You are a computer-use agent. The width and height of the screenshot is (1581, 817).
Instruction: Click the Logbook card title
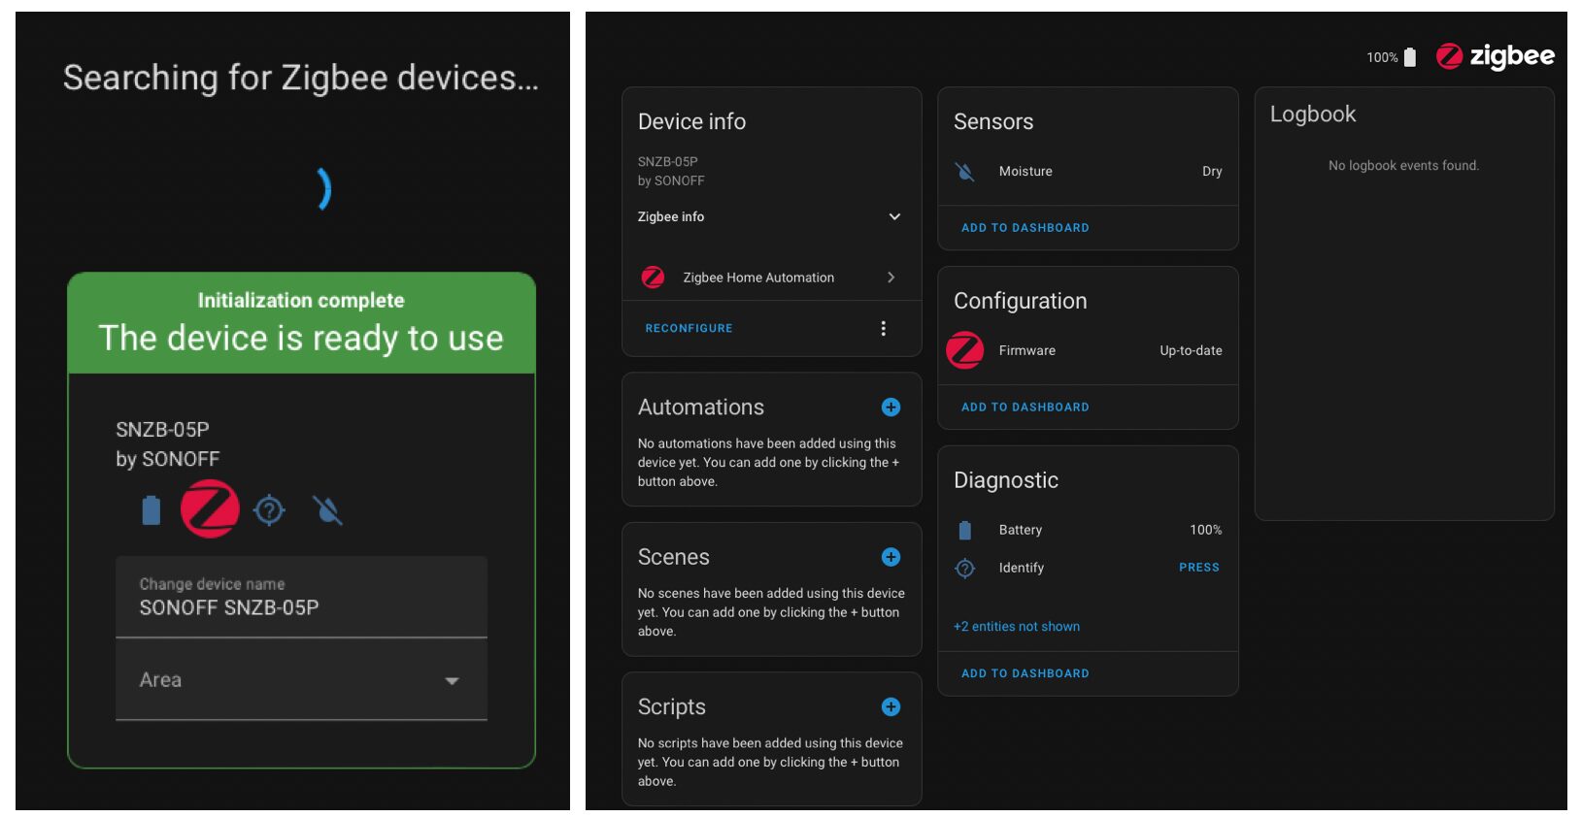click(x=1313, y=114)
